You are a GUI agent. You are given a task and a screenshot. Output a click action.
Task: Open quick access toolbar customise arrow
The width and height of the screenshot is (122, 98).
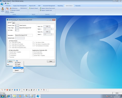tap(11, 3)
